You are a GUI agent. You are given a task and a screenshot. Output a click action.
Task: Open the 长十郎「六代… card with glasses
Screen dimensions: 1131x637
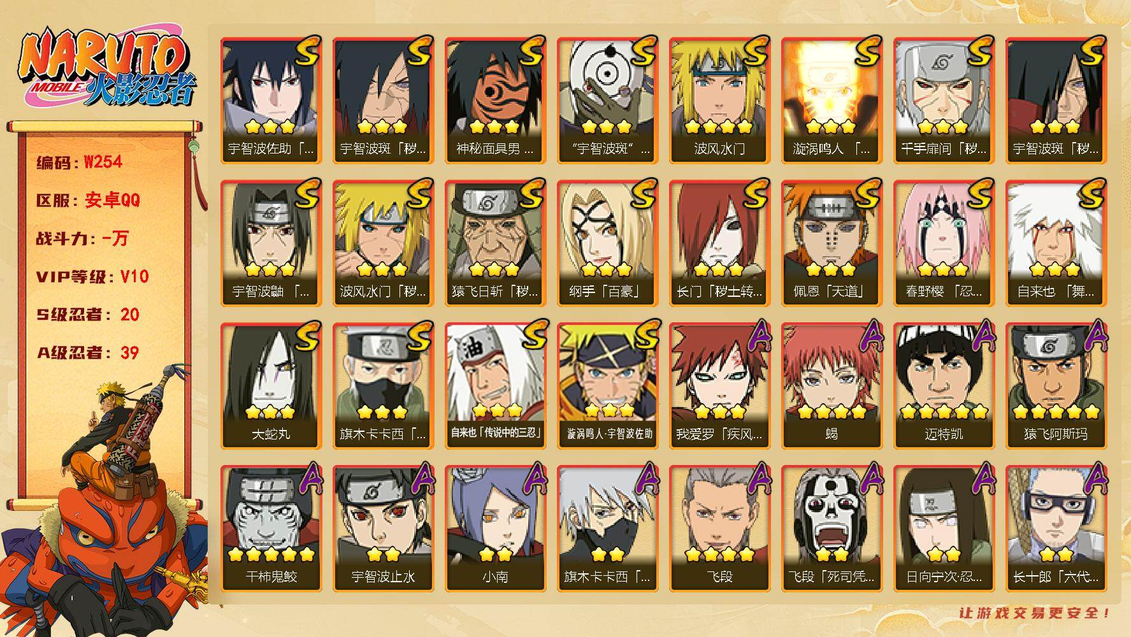[1056, 529]
